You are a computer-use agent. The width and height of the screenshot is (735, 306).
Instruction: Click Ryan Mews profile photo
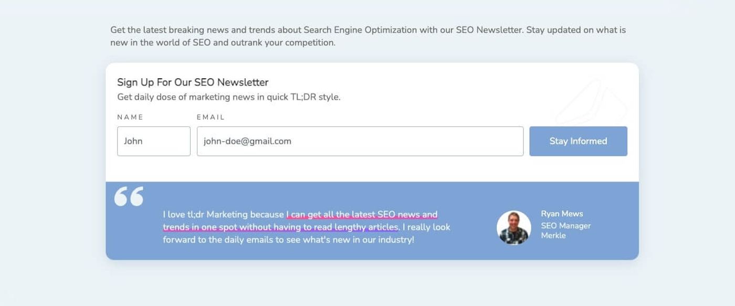pos(513,228)
